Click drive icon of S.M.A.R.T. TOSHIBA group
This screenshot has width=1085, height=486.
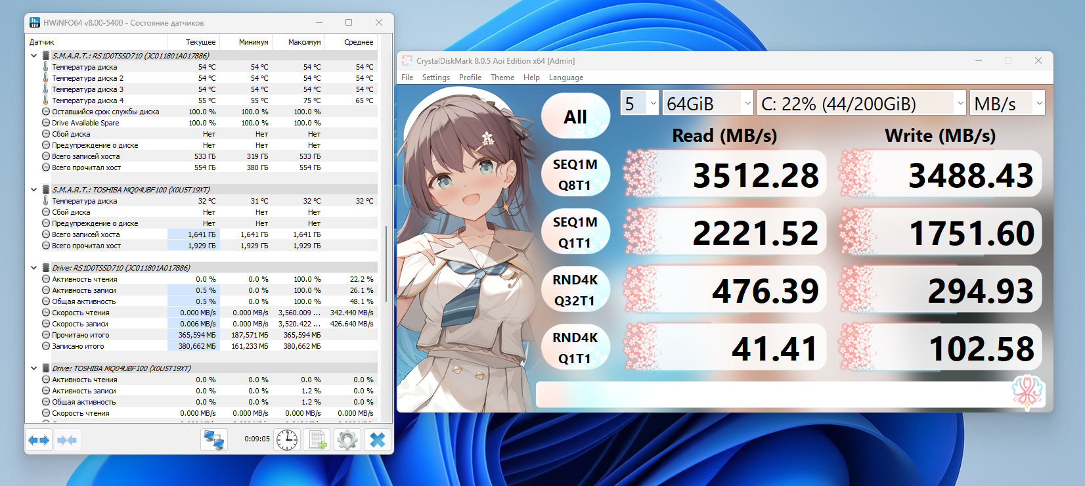46,190
